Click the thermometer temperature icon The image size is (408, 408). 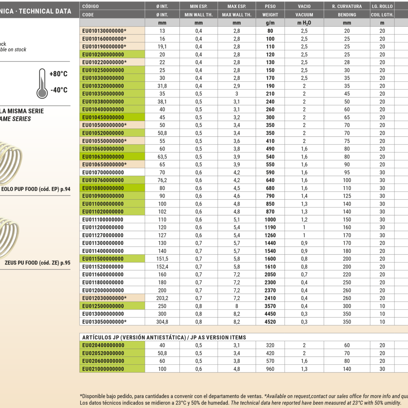[42, 83]
